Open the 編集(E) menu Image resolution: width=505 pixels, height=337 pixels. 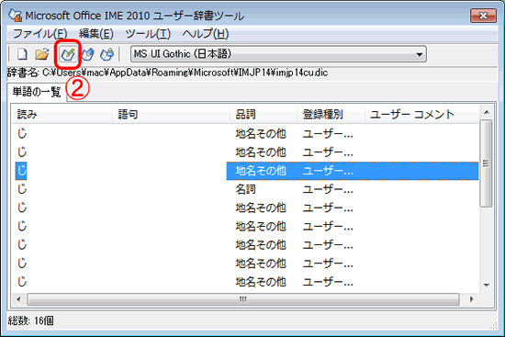pyautogui.click(x=96, y=33)
